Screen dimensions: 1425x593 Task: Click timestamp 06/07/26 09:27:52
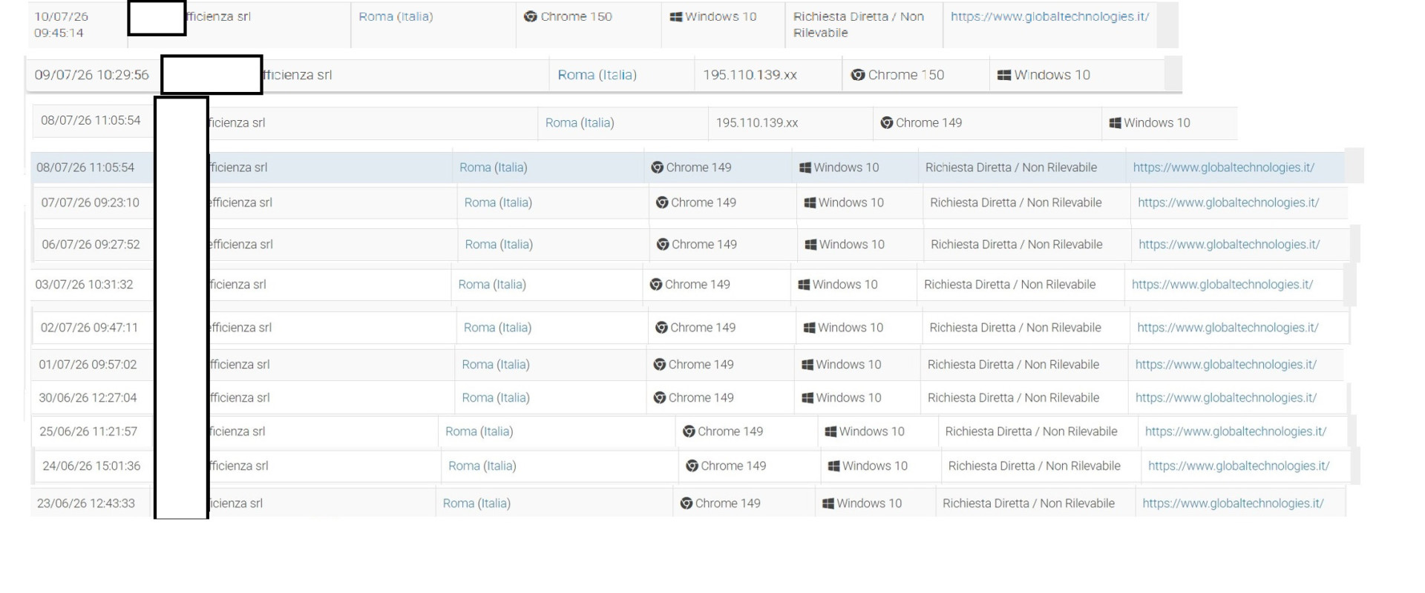point(91,245)
